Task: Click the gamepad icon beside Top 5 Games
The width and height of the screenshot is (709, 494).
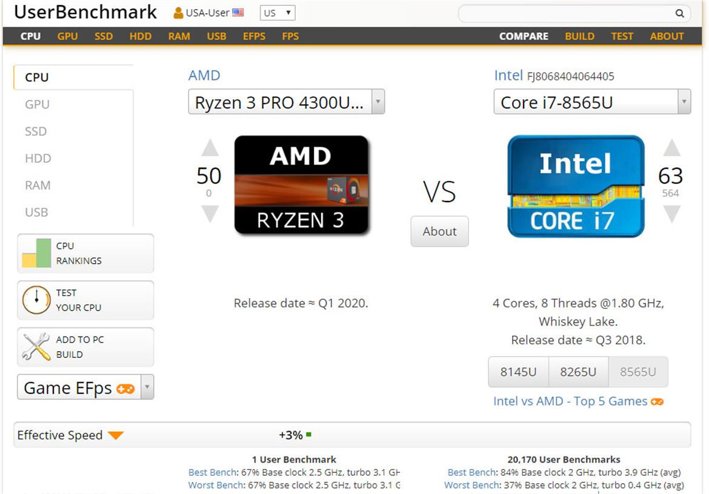Action: pyautogui.click(x=657, y=401)
